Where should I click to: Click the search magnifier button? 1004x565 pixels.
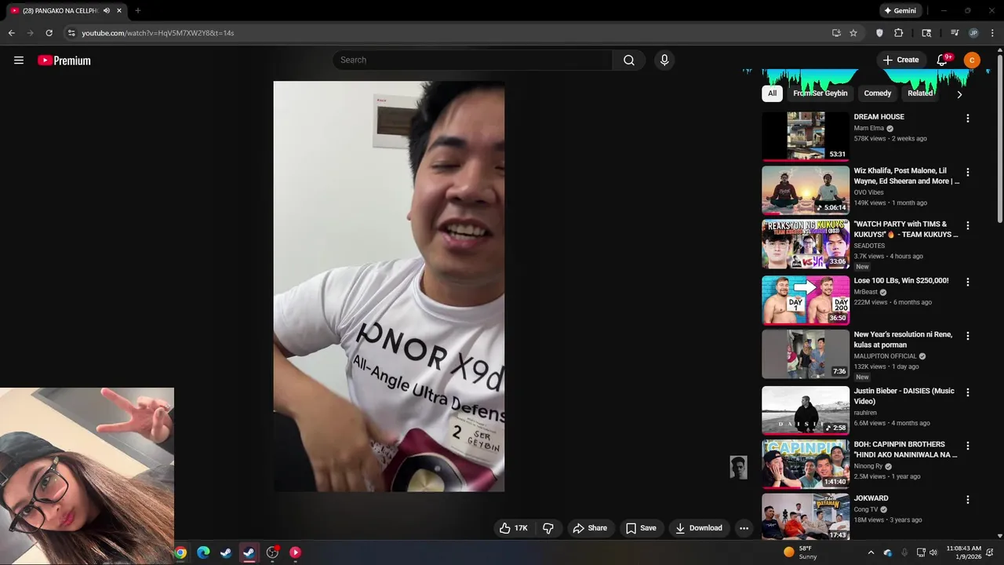(629, 60)
